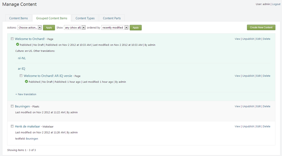Click the published status icon for AR-IQ versie
This screenshot has height=156, width=282.
click(x=26, y=82)
